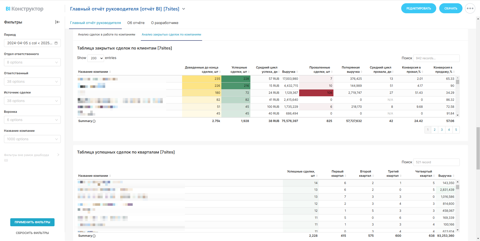
Task: Collapse the Фильтры sidebar panel
Action: click(x=58, y=22)
